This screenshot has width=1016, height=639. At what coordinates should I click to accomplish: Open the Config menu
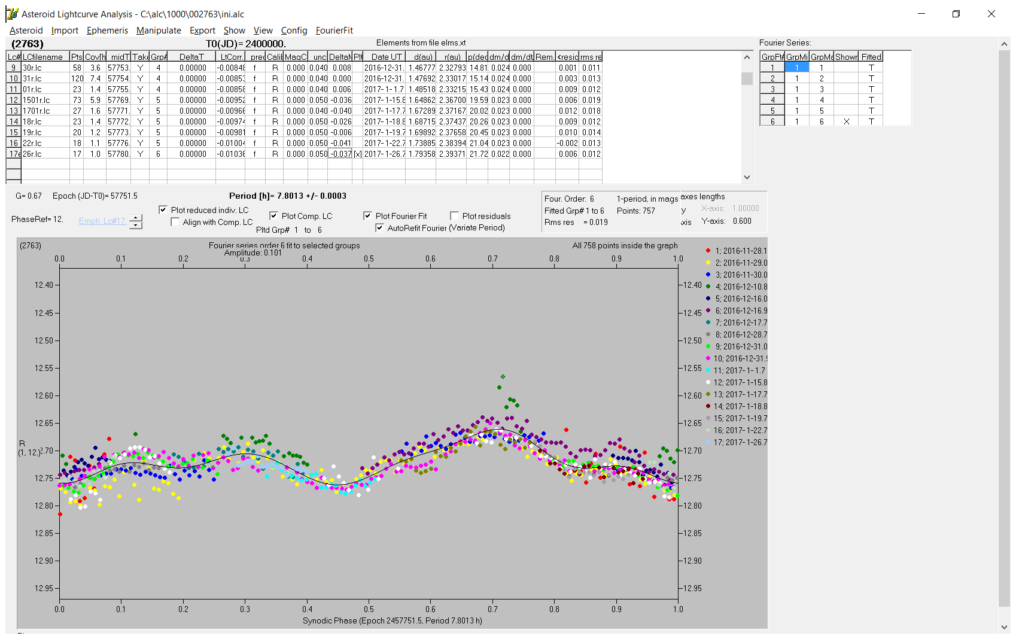(294, 31)
